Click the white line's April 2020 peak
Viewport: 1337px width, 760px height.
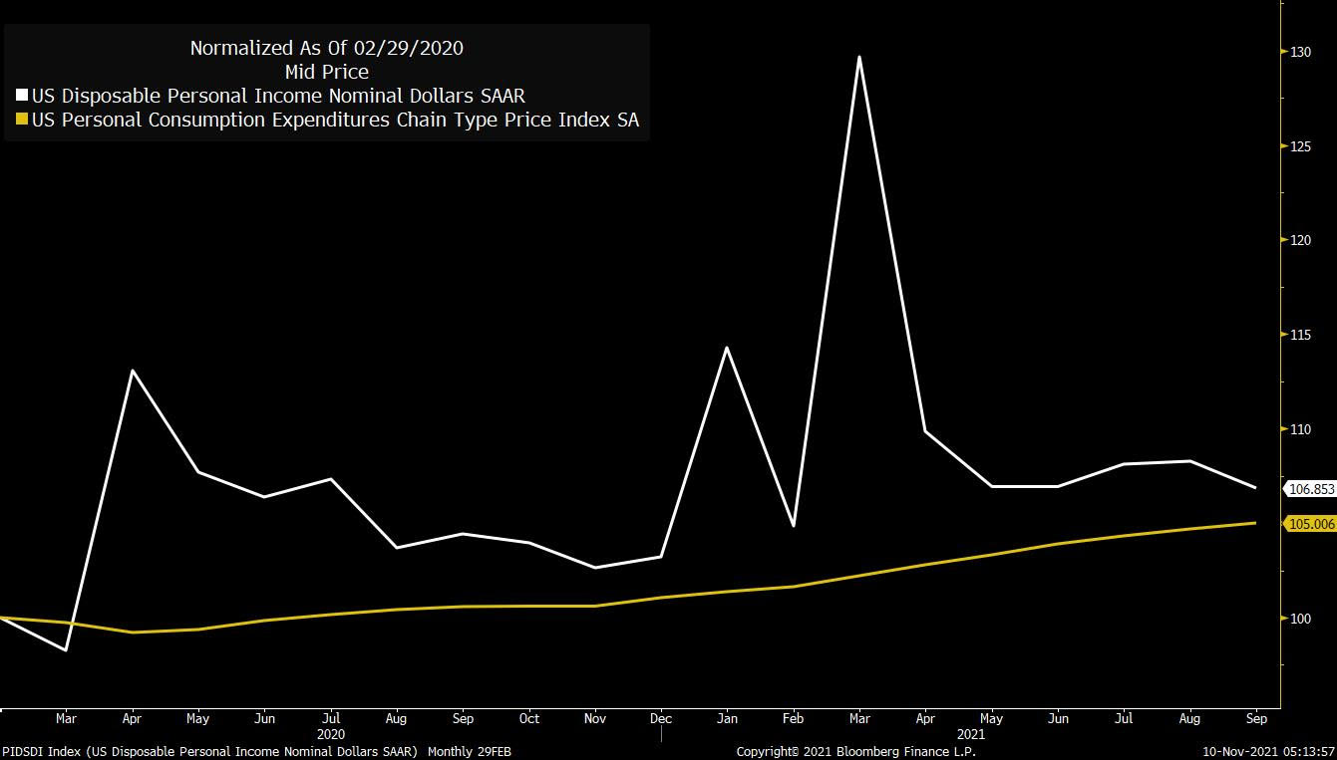pos(133,371)
